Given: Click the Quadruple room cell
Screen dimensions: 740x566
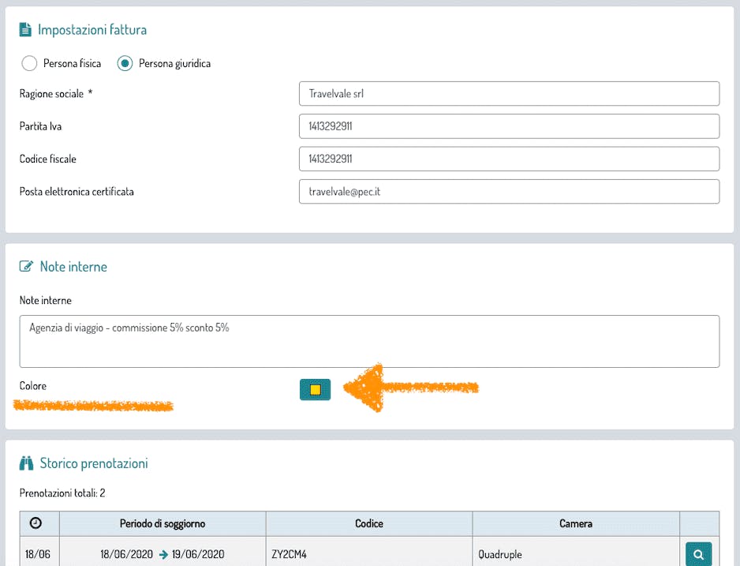Looking at the screenshot, I should click(500, 554).
